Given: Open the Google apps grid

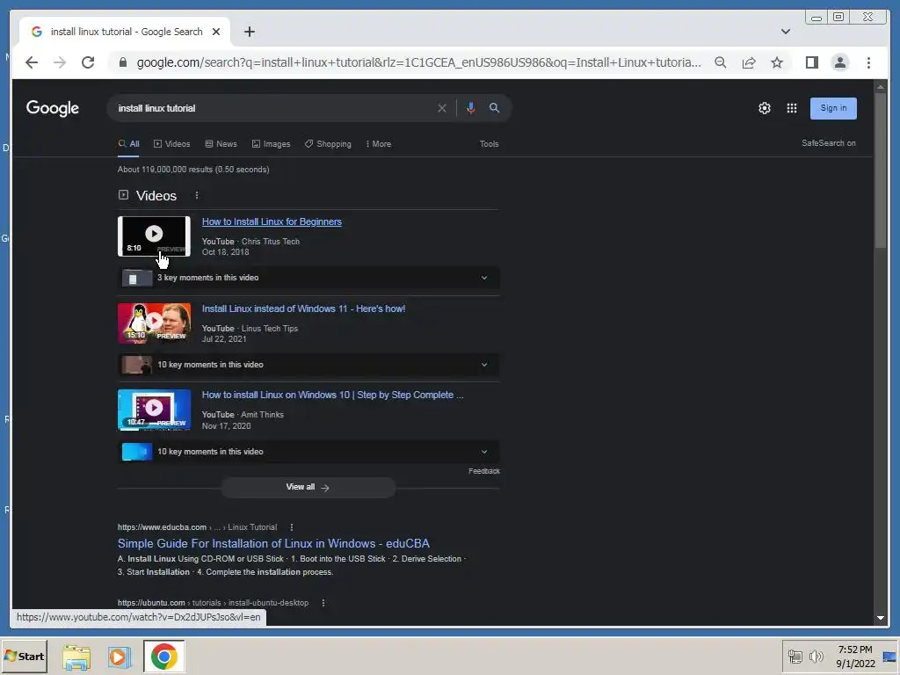Looking at the screenshot, I should click(792, 108).
